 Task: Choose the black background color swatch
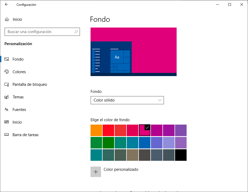[181, 155]
